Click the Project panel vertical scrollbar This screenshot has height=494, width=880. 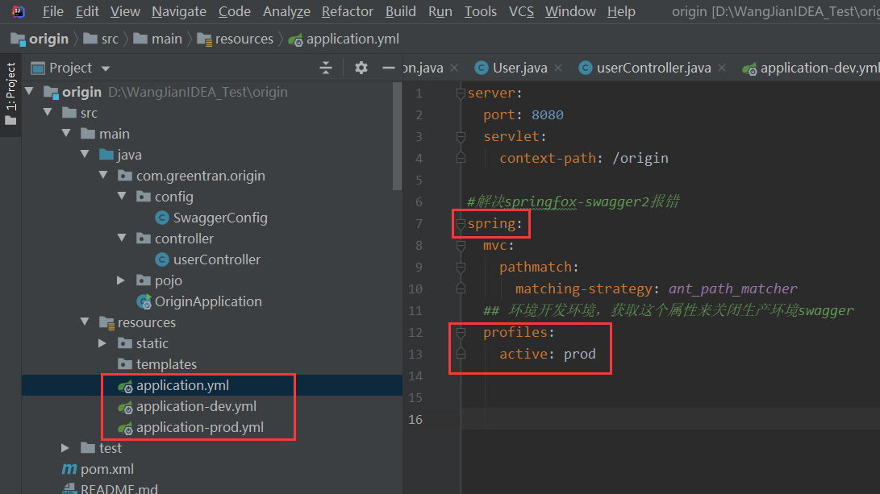pyautogui.click(x=398, y=136)
